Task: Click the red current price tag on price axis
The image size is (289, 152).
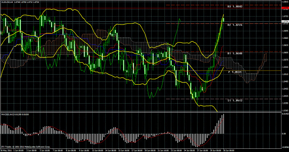Action: (x=285, y=8)
